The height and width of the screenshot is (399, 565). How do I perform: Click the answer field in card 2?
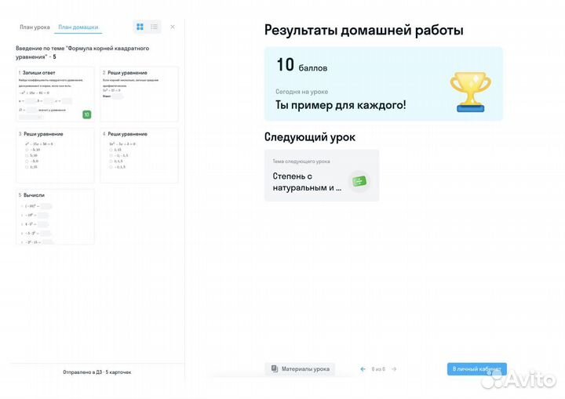click(x=118, y=96)
